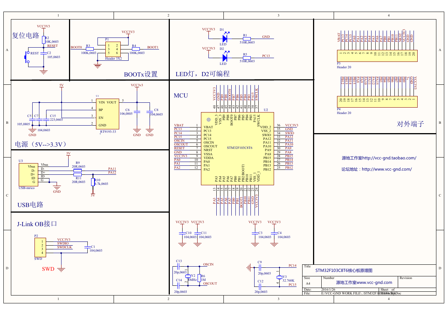Image resolution: width=448 pixels, height=315 pixels.
Task: Click decoupling capacitor C10
Action: 182,234
